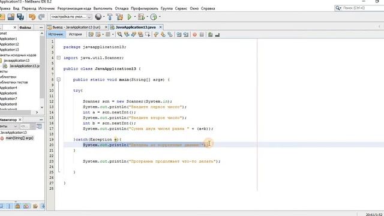Open the Окно menu

(194, 8)
